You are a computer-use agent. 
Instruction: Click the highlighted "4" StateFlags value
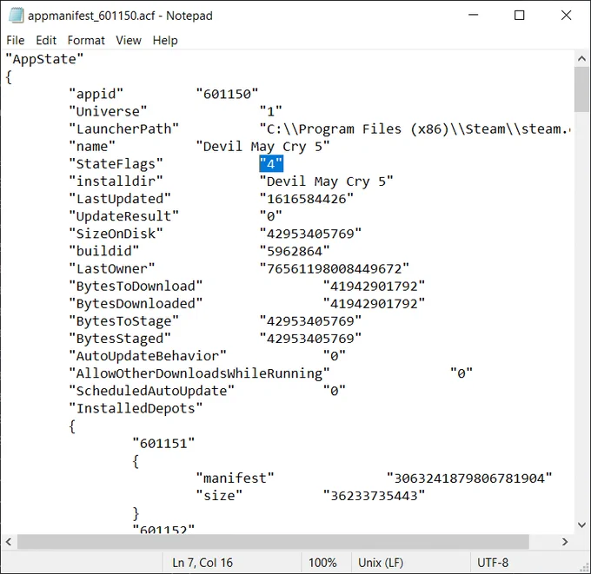[271, 164]
